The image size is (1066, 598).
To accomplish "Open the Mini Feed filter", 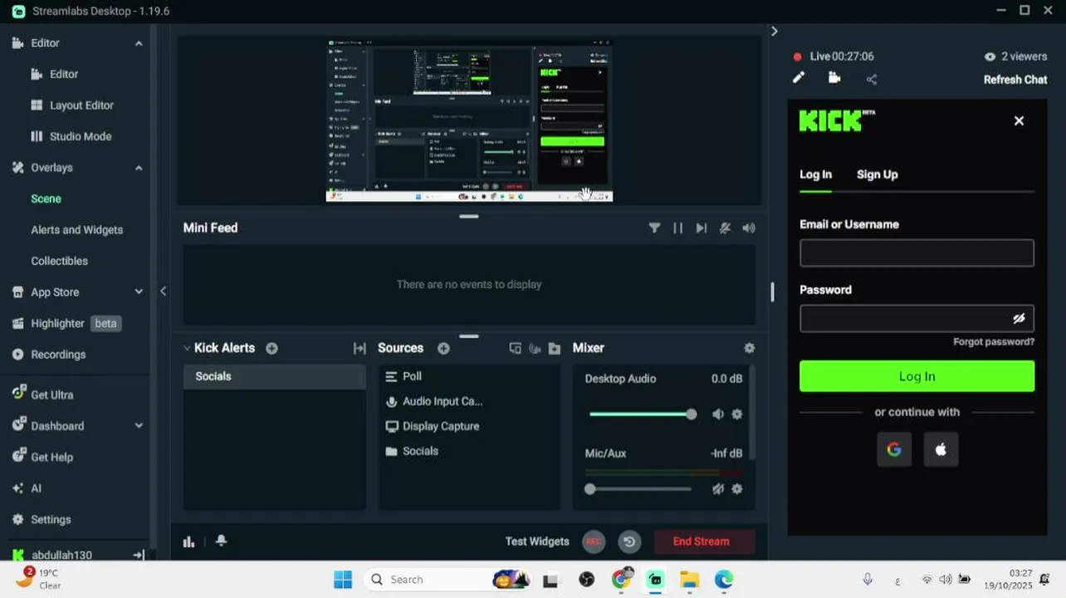I will click(654, 228).
